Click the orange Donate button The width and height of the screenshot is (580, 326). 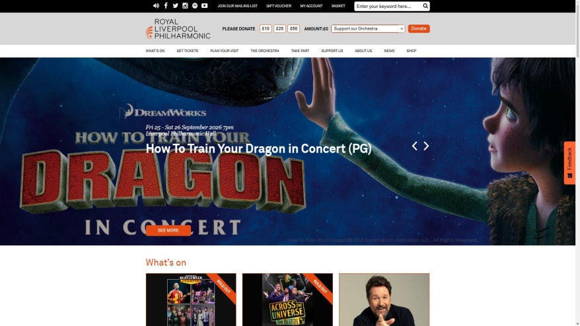[x=419, y=28]
